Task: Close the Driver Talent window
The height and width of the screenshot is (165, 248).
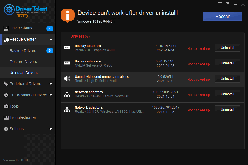Action: [243, 4]
